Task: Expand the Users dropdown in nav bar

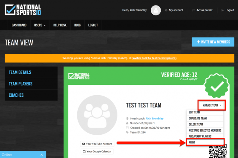Action: [x=40, y=25]
